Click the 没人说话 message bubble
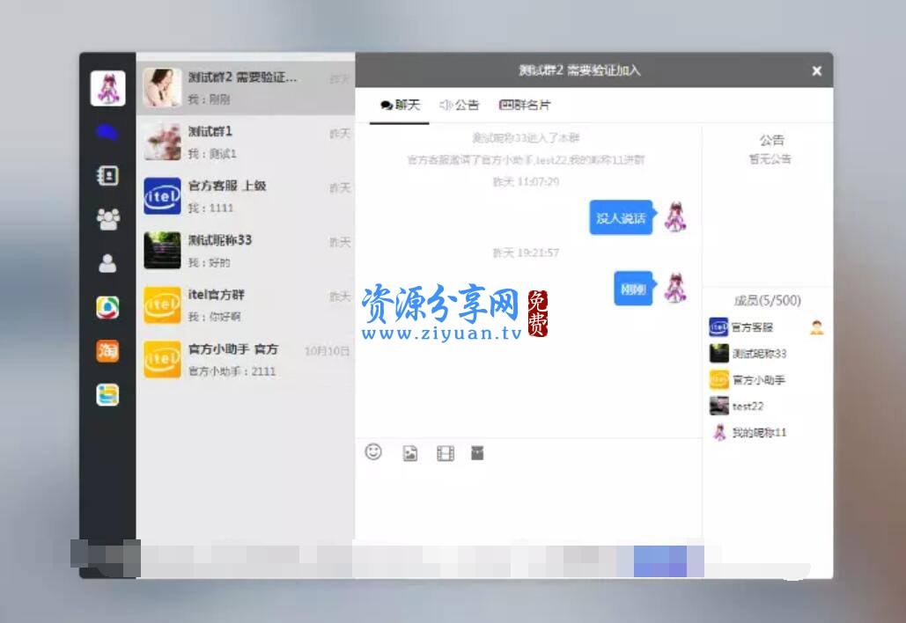The width and height of the screenshot is (906, 623). click(622, 217)
